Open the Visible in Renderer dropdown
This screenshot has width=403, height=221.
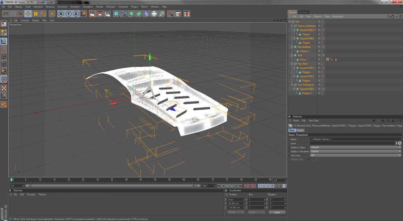[x=356, y=151]
